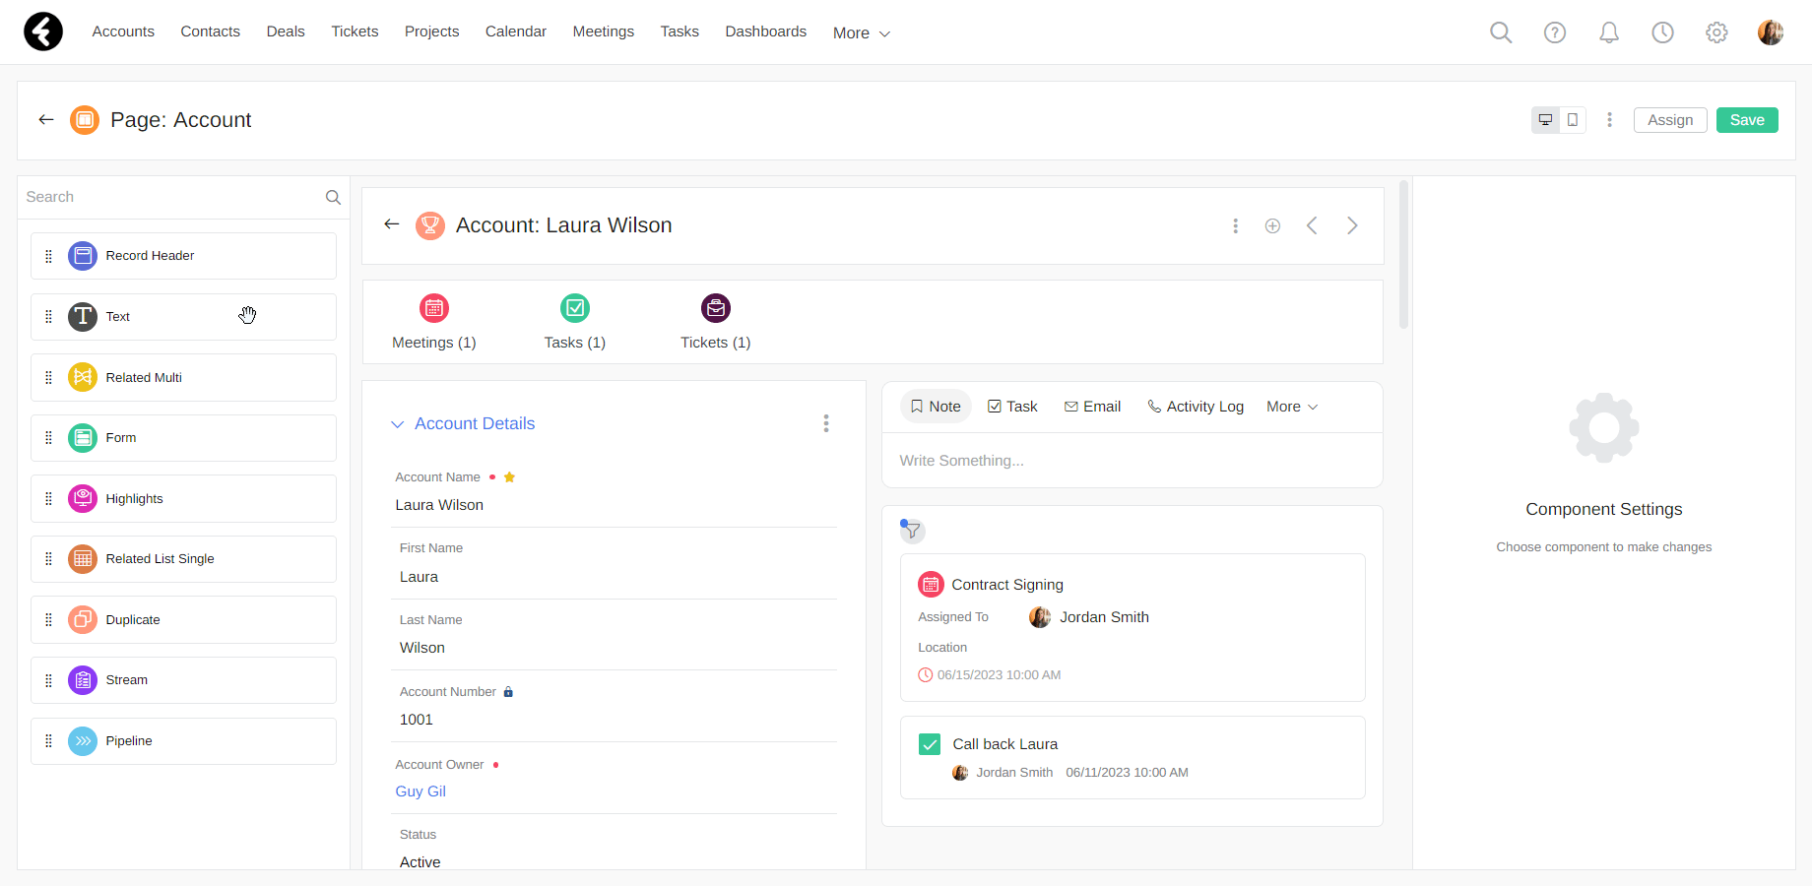
Task: Open Account Details section options menu
Action: 826,423
